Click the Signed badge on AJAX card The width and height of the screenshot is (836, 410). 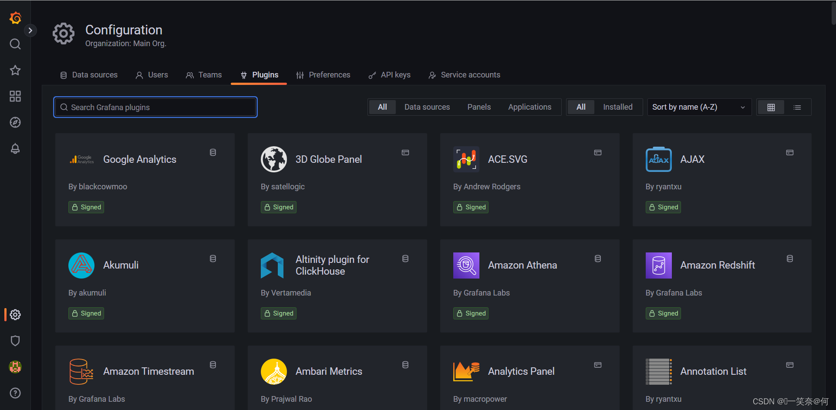663,207
